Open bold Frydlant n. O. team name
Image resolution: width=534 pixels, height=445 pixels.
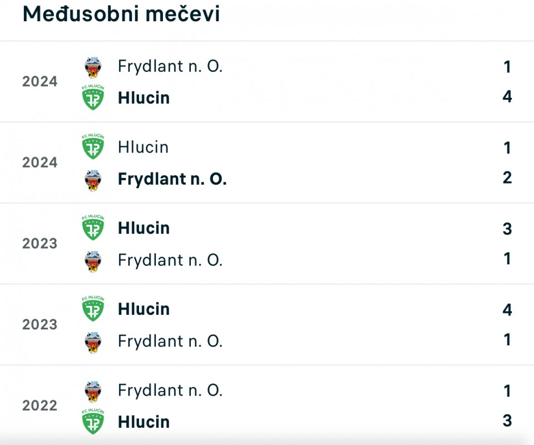172,179
